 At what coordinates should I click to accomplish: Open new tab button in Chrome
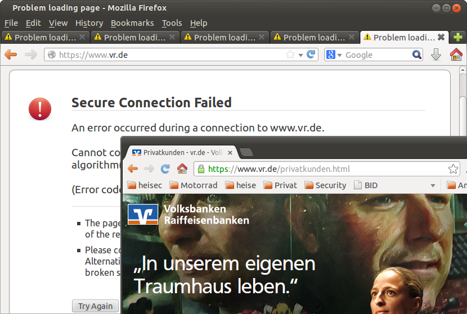246,152
